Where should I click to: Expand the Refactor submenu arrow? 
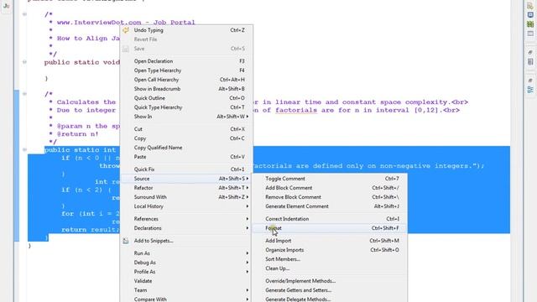[x=248, y=188]
